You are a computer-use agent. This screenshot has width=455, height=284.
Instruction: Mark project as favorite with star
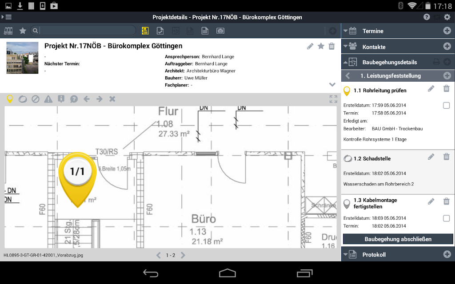[321, 46]
